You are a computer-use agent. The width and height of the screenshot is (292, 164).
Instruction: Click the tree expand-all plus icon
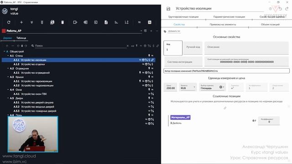[x=7, y=46]
